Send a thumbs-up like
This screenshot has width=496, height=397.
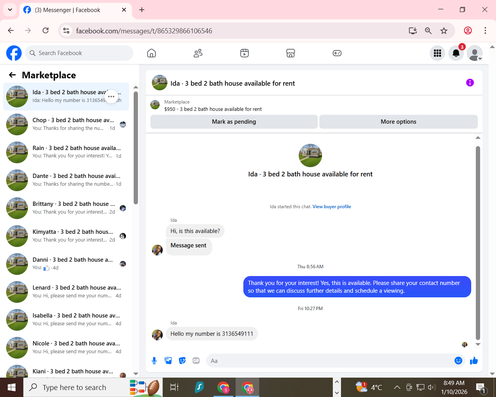474,361
